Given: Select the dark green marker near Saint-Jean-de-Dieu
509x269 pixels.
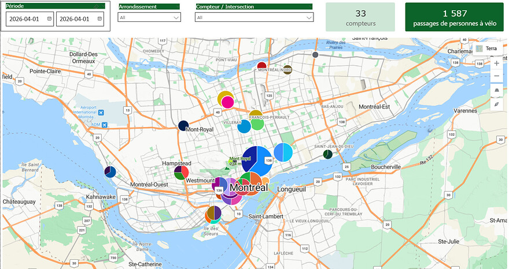Looking at the screenshot, I should pos(327,154).
